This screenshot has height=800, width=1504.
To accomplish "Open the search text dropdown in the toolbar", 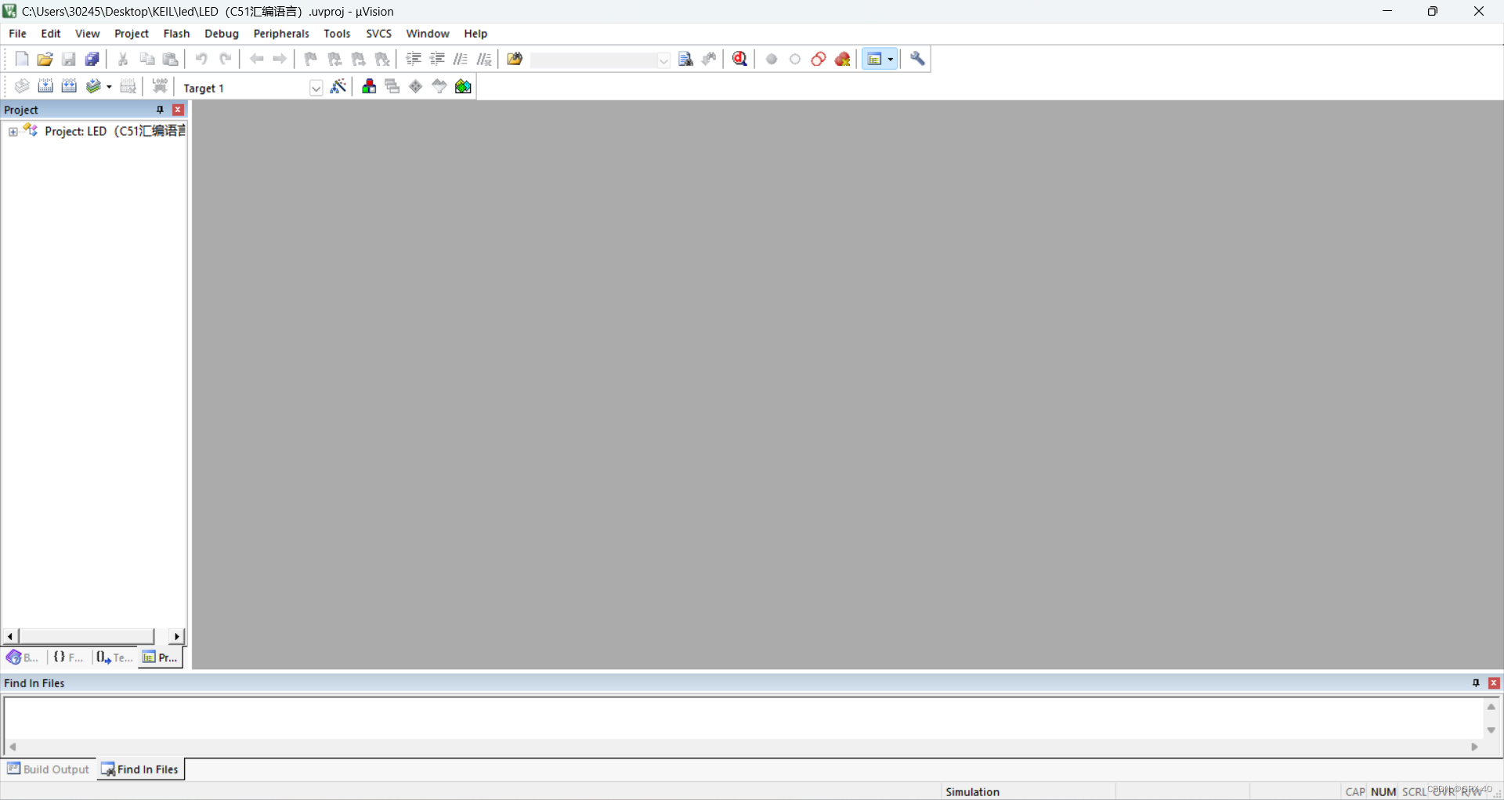I will [x=663, y=60].
